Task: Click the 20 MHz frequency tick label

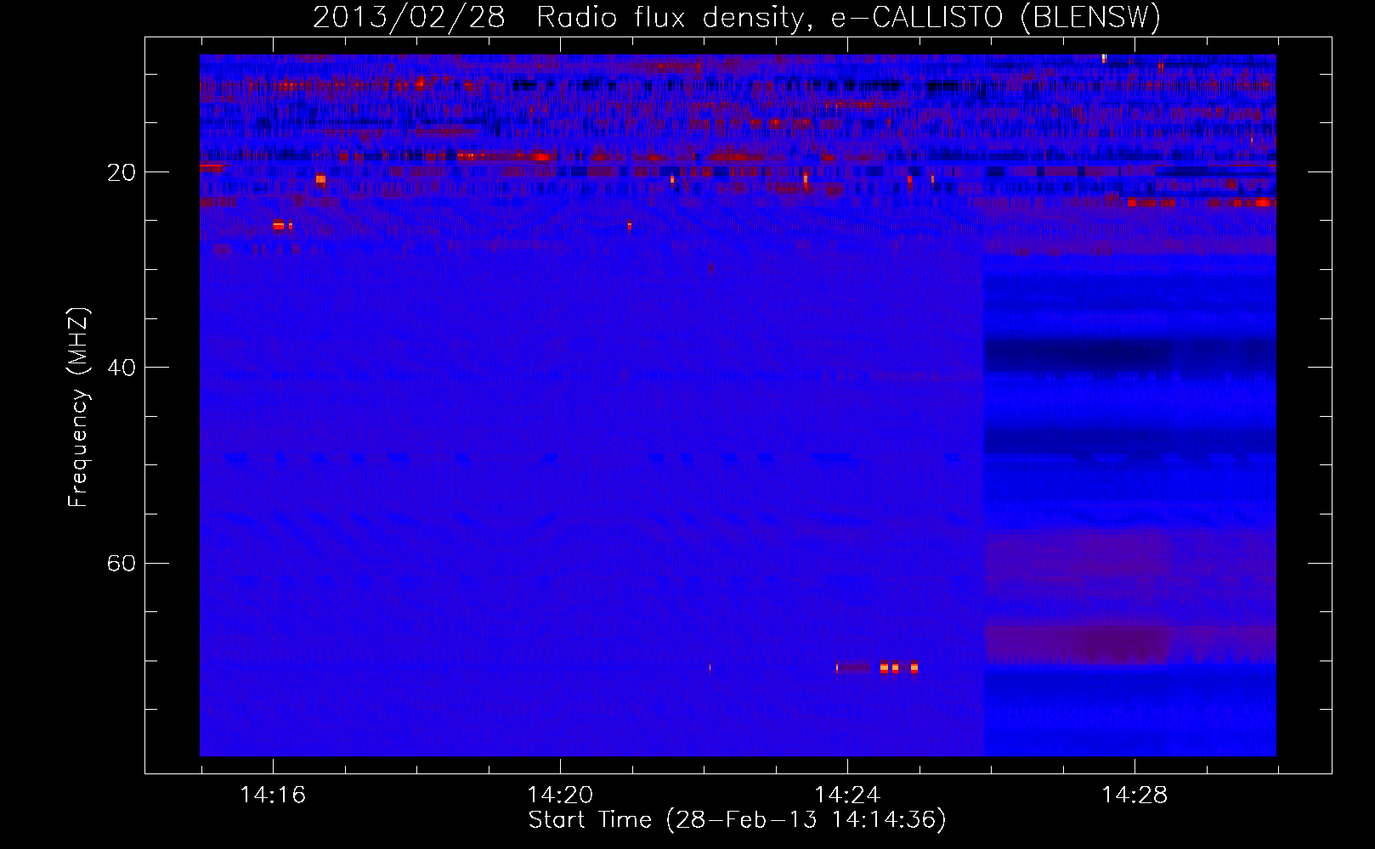Action: coord(122,172)
